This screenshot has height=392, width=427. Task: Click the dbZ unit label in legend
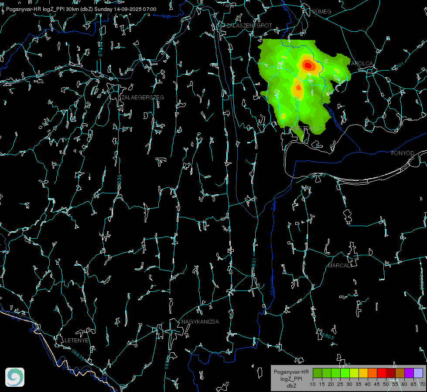point(291,386)
